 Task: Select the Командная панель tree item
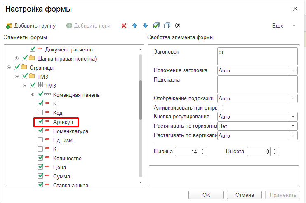coord(76,95)
